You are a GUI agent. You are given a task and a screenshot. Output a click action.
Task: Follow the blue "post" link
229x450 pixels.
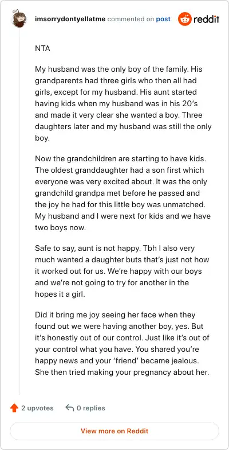(163, 20)
